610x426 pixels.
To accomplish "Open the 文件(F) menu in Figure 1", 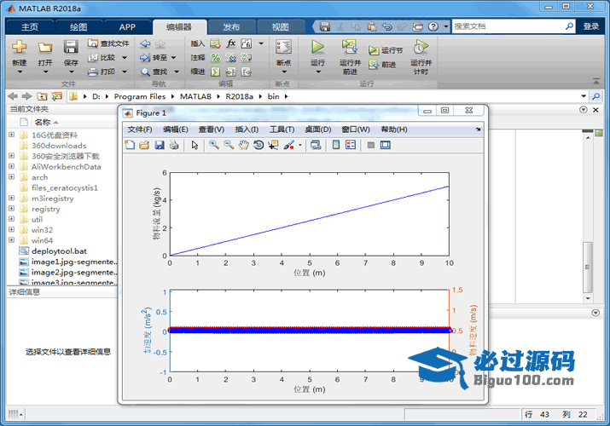I will click(140, 130).
